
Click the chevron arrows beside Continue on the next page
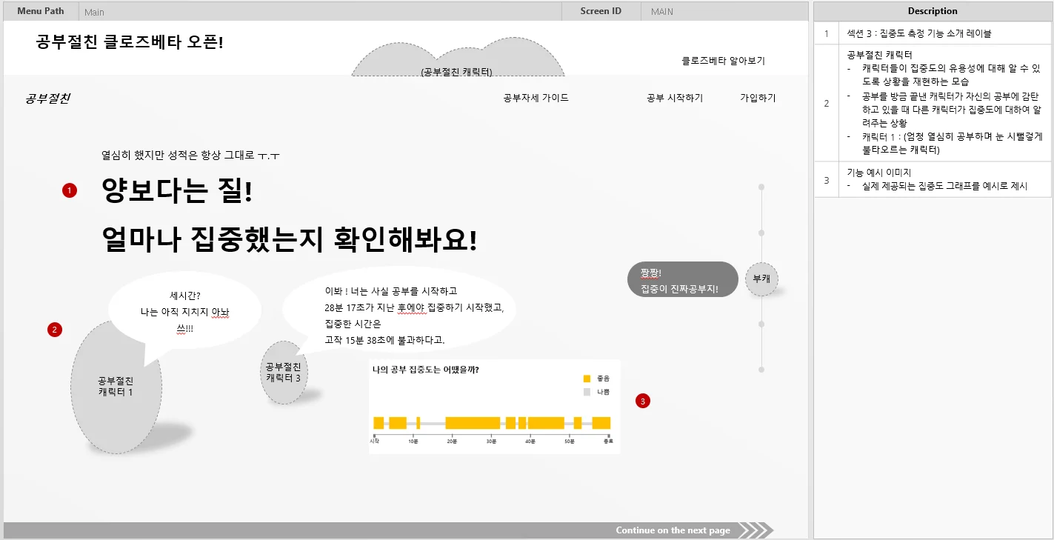[x=756, y=530]
